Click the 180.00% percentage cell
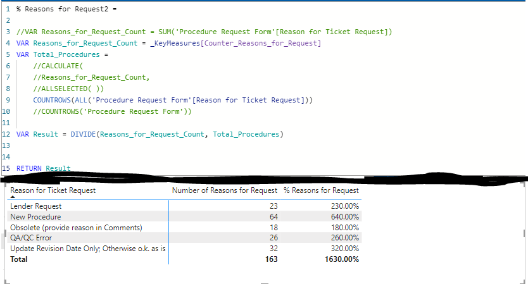 coord(345,228)
